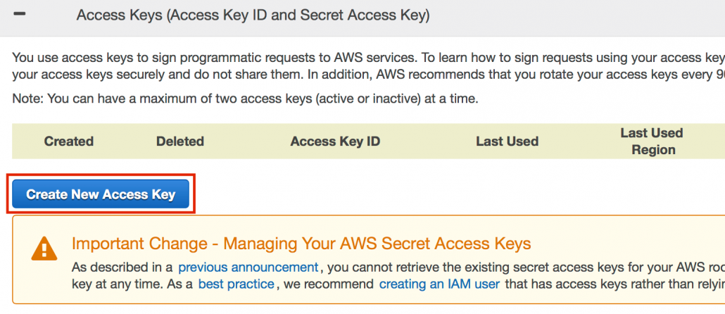
Task: Click the Access Key ID column header
Action: 335,142
